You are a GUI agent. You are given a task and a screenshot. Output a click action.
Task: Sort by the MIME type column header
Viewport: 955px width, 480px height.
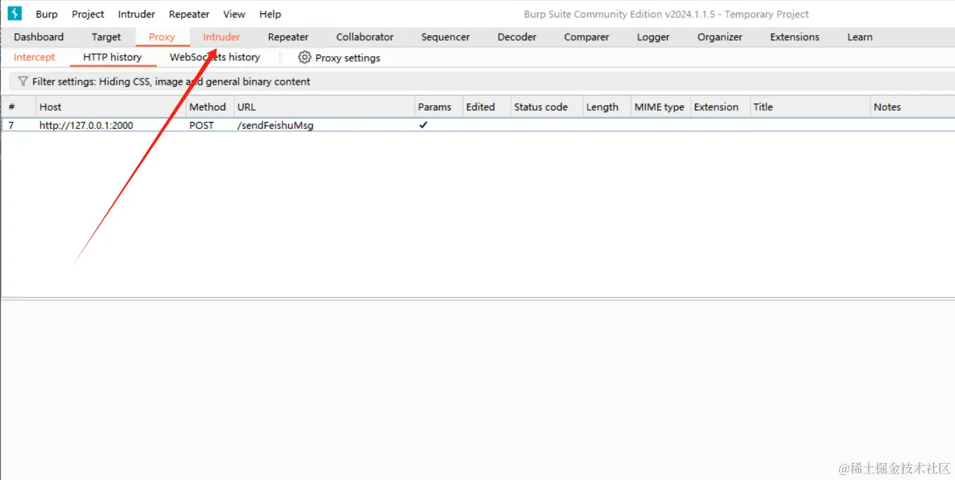click(x=661, y=107)
